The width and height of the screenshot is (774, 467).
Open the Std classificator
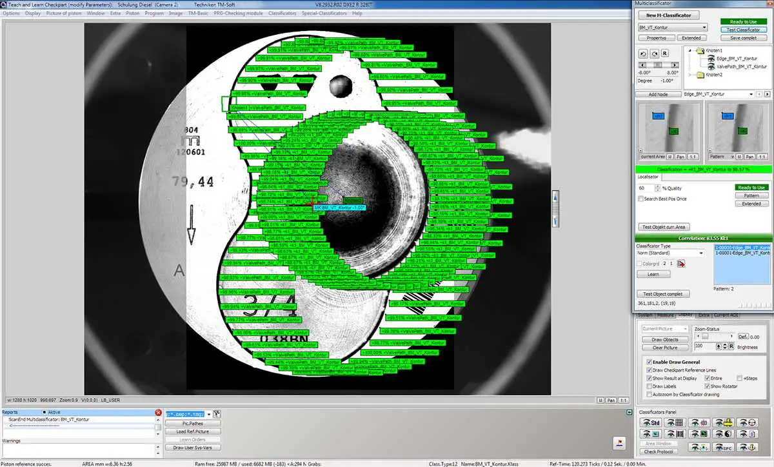coord(651,422)
